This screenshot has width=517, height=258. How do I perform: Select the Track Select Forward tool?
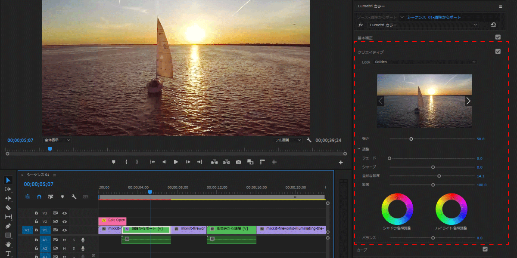[8, 189]
